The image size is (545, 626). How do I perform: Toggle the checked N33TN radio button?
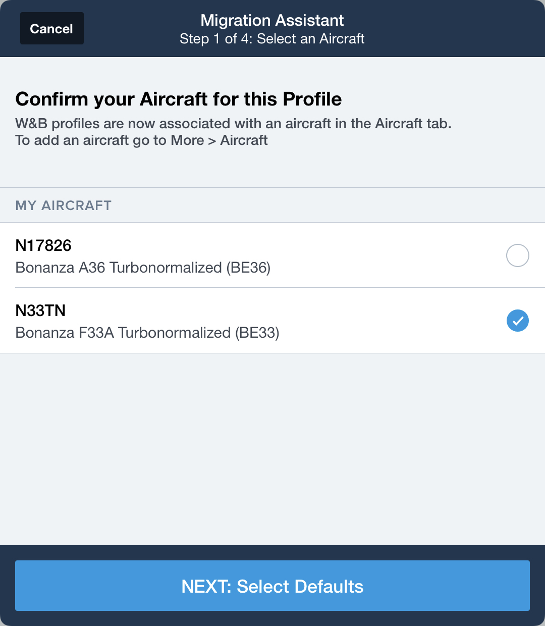click(x=517, y=321)
